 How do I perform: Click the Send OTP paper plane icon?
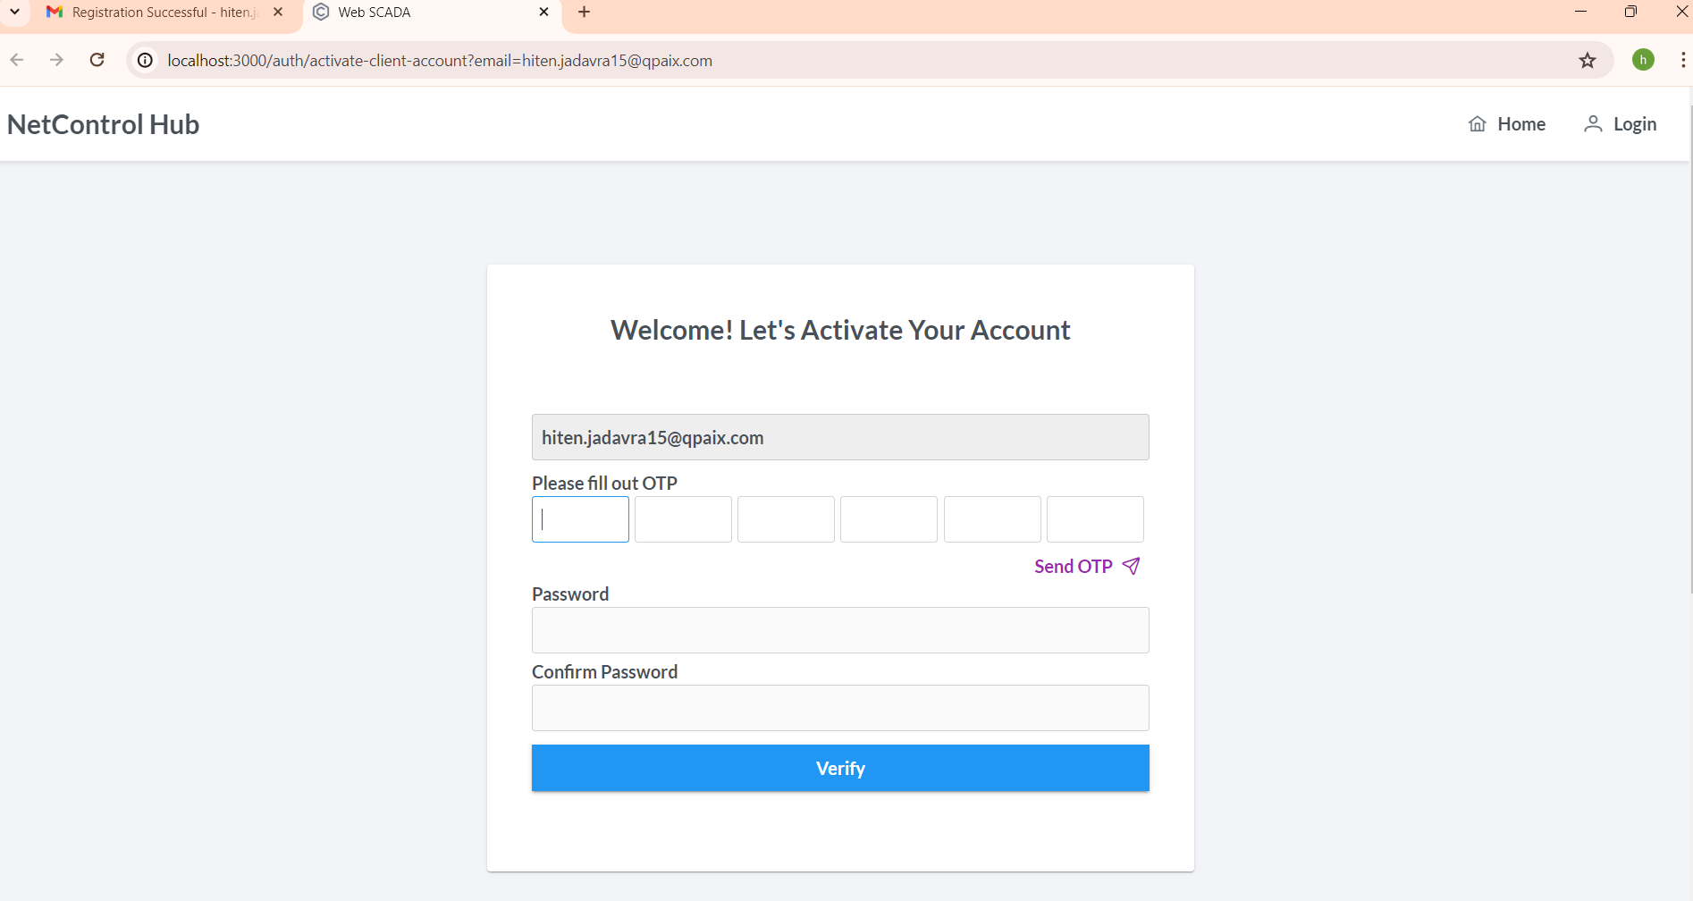(1131, 566)
